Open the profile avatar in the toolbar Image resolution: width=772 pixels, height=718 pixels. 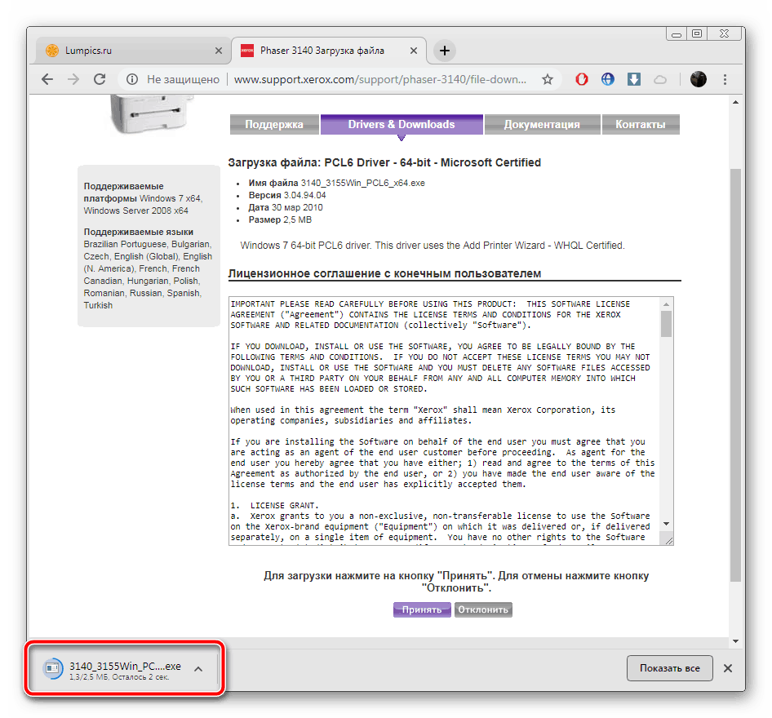pos(699,79)
